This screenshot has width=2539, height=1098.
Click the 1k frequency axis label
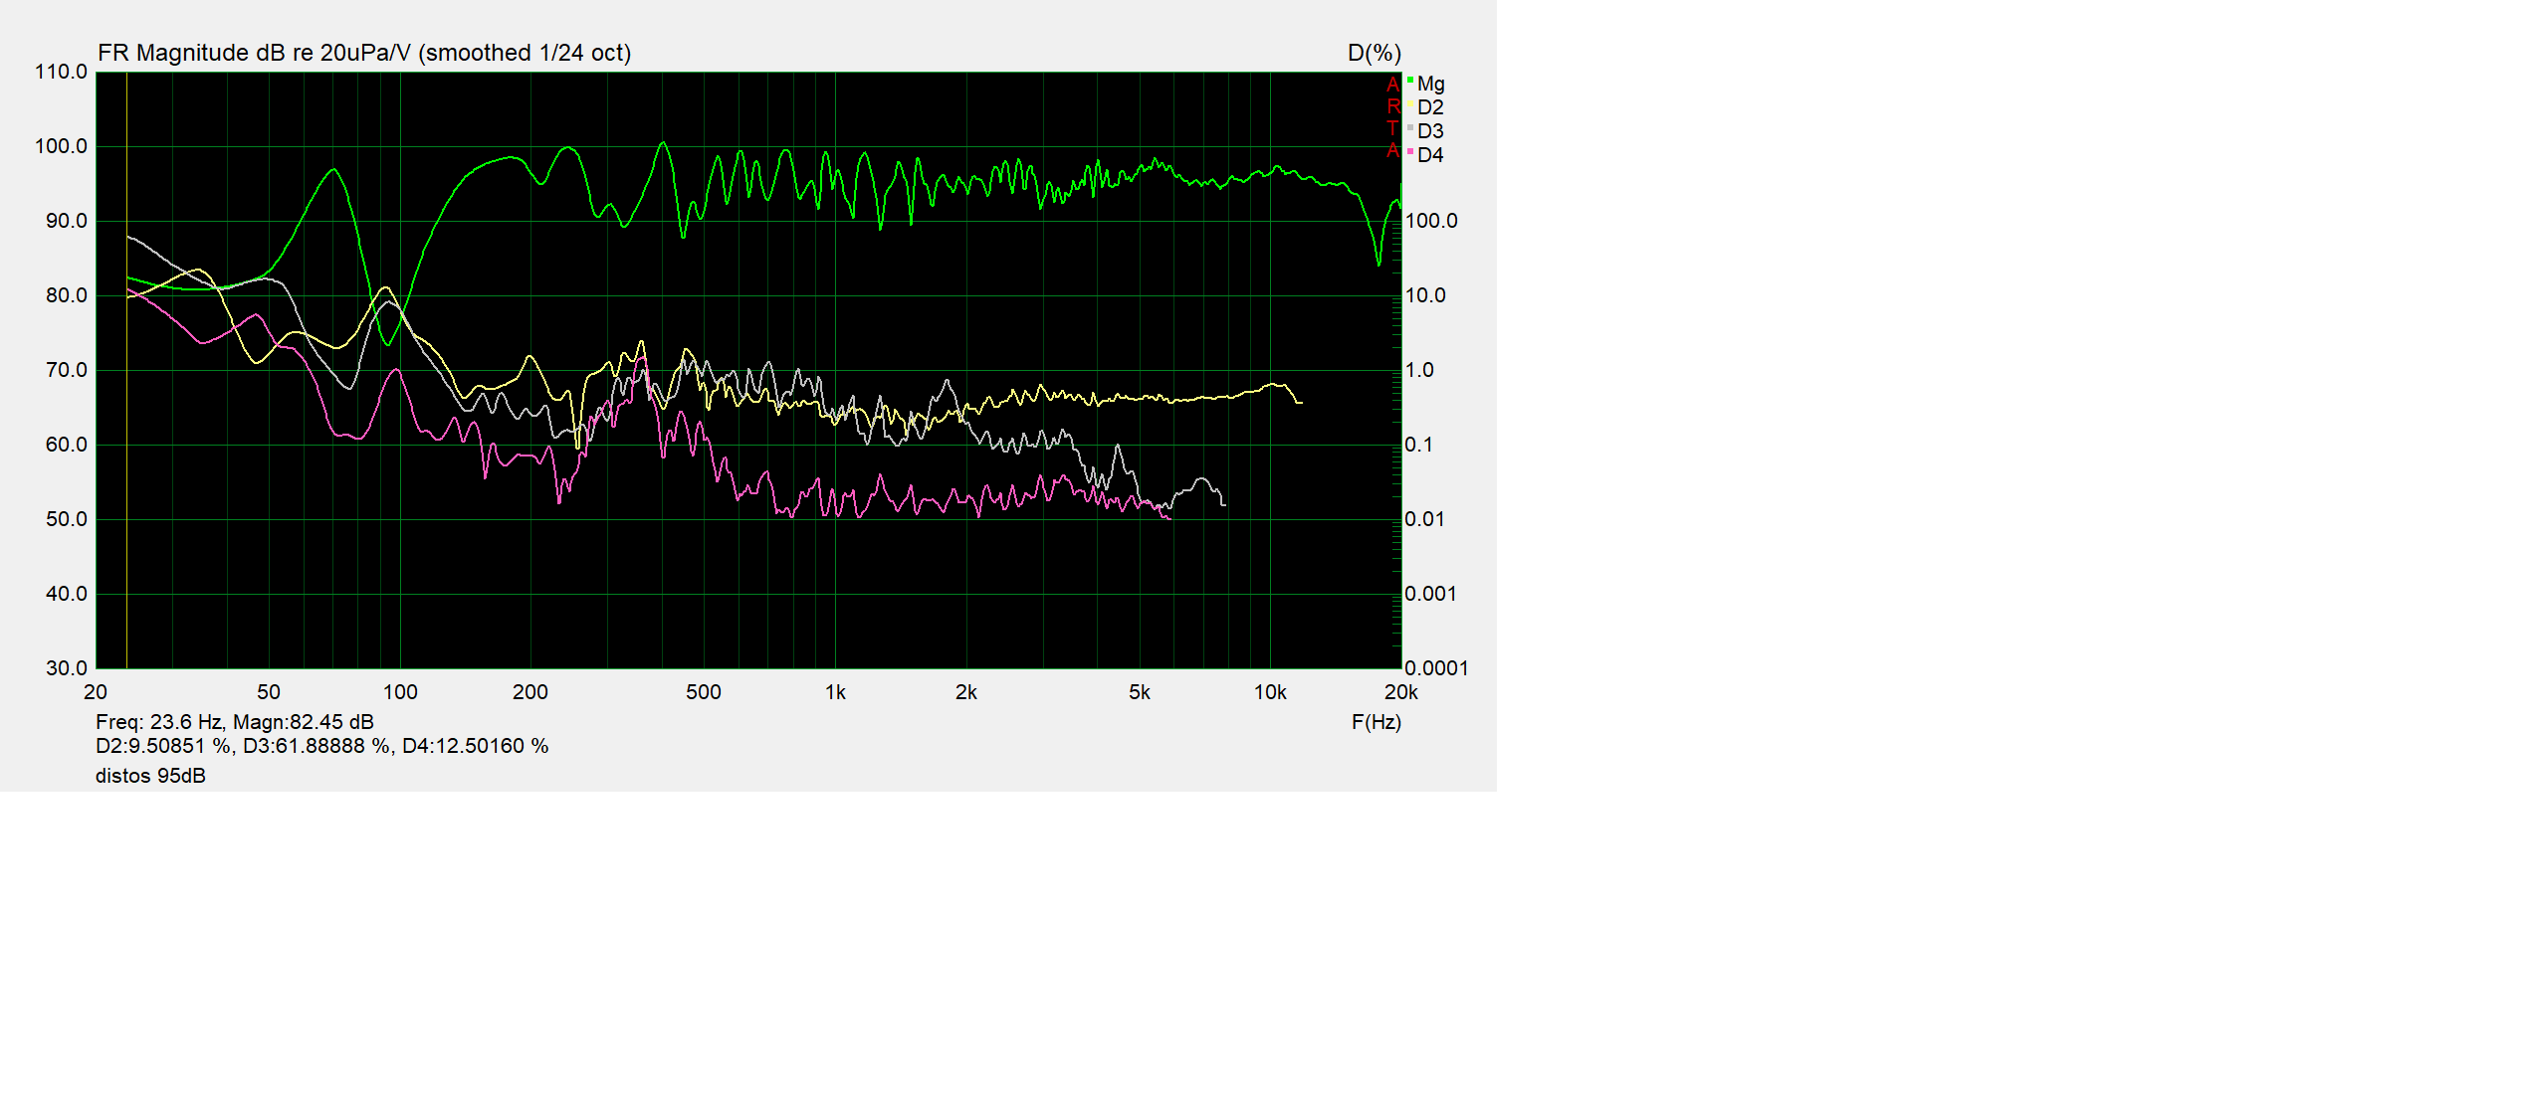[835, 692]
